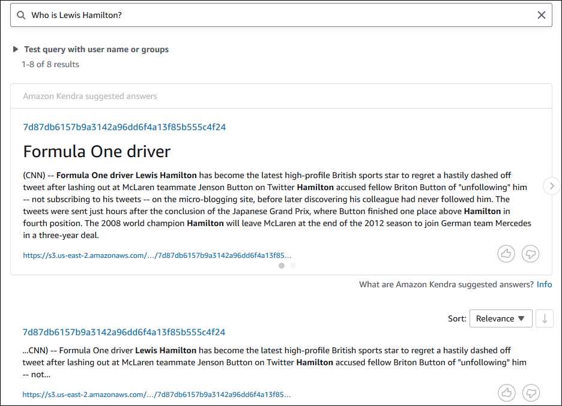Open the Info link about suggested answers

click(x=545, y=284)
